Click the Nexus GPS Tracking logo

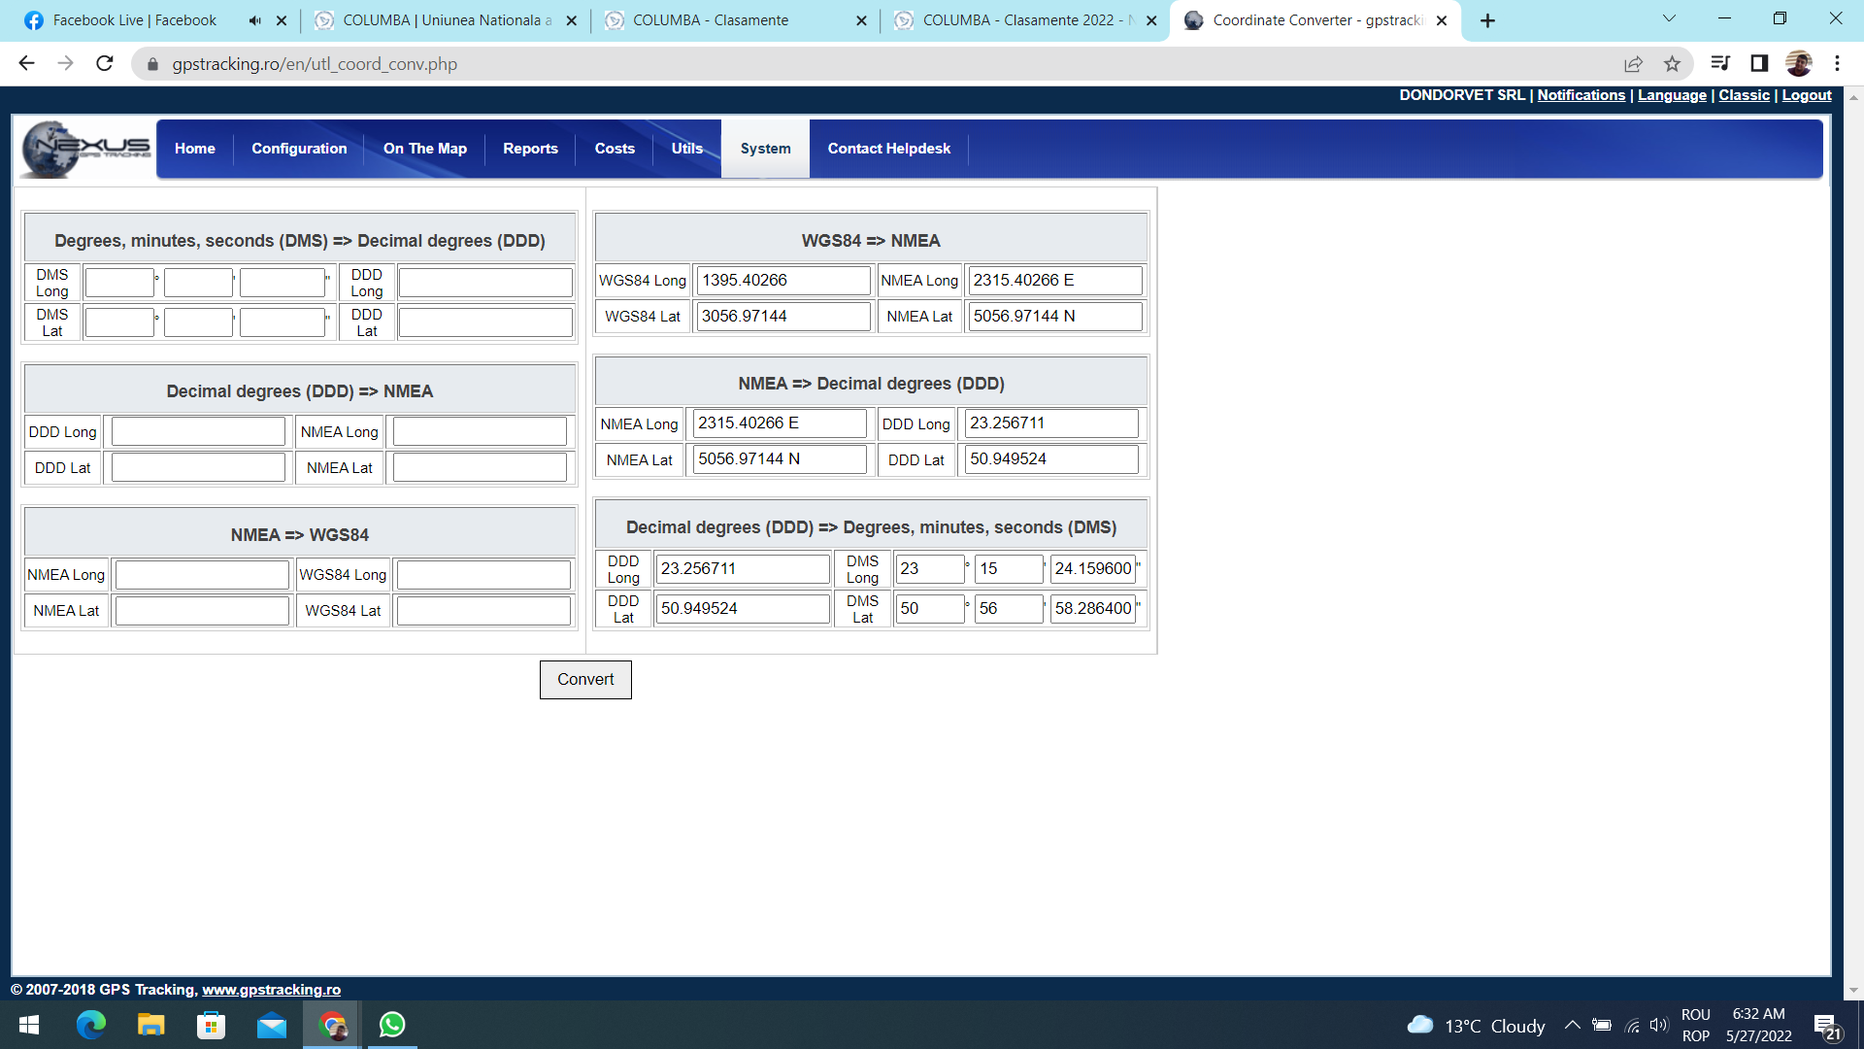pyautogui.click(x=85, y=149)
